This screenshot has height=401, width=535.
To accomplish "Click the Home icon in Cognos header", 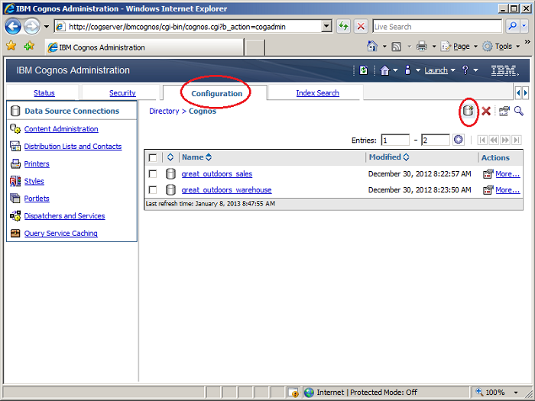I will 384,70.
